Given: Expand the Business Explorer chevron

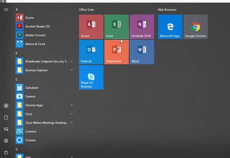Looking at the screenshot, I should [x=72, y=70].
